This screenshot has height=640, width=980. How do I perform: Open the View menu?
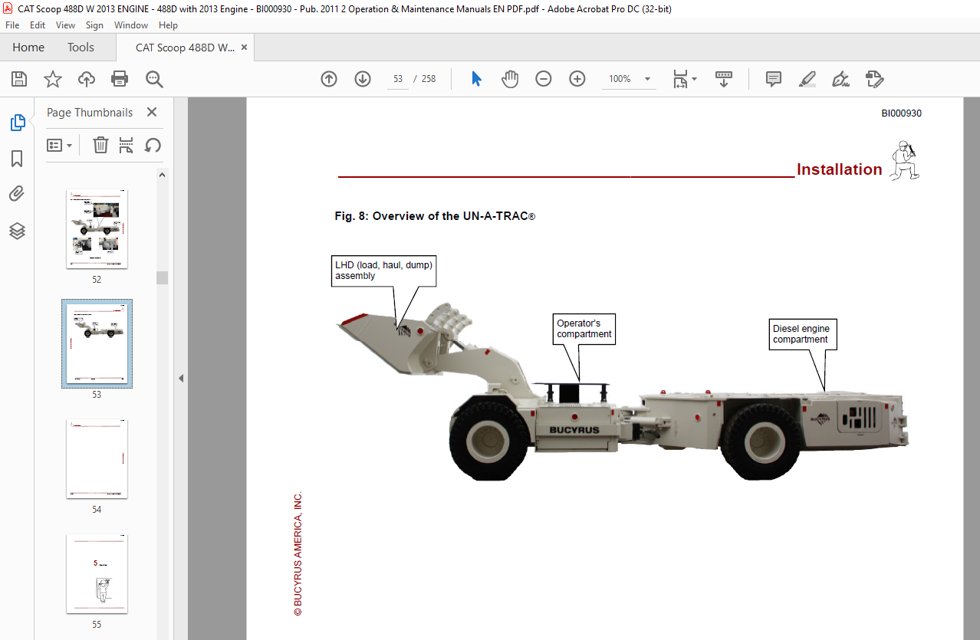(66, 25)
